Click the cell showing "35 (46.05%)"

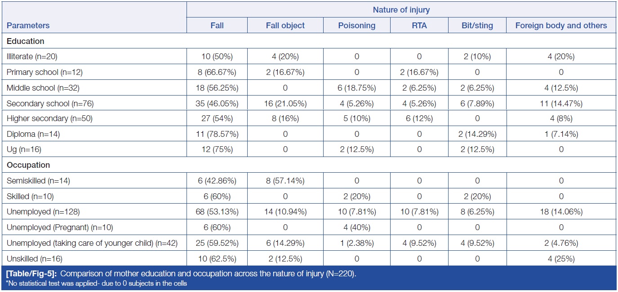(x=217, y=104)
